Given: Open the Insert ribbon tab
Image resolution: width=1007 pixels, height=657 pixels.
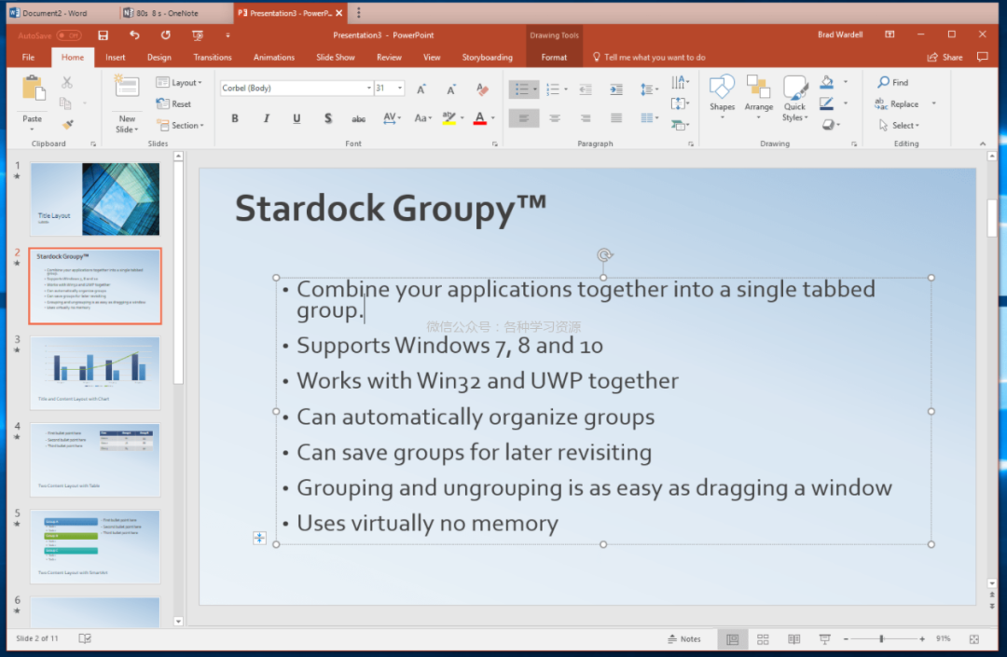Looking at the screenshot, I should [x=116, y=58].
